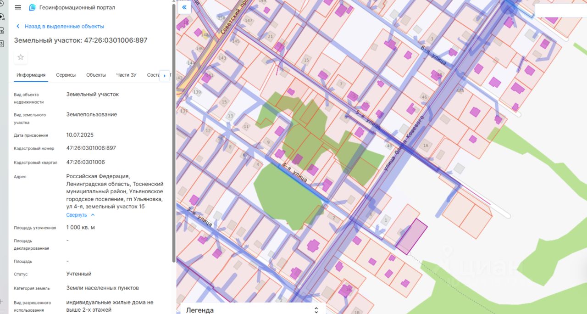The width and height of the screenshot is (587, 314).
Task: Go back via Назад в выделенные объекты
Action: point(64,26)
